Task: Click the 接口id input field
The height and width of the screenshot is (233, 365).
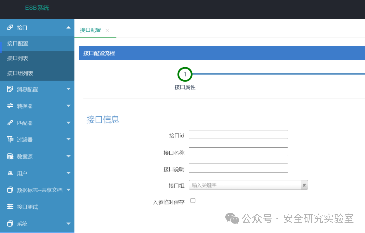Action: pos(238,135)
